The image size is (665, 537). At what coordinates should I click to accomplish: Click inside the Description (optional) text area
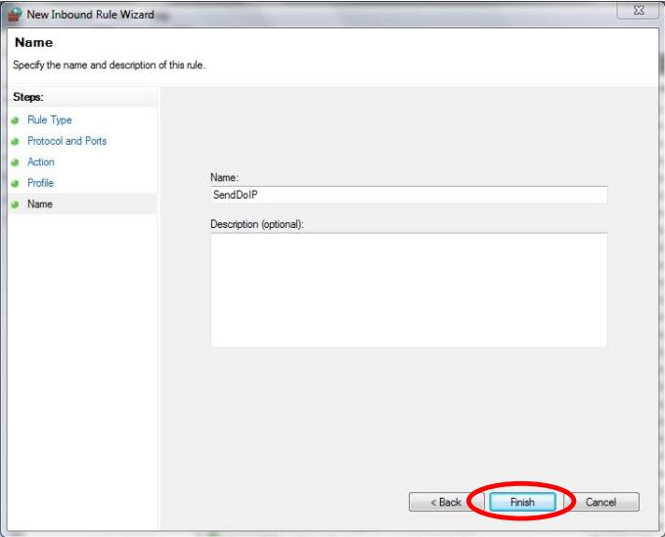[x=409, y=290]
